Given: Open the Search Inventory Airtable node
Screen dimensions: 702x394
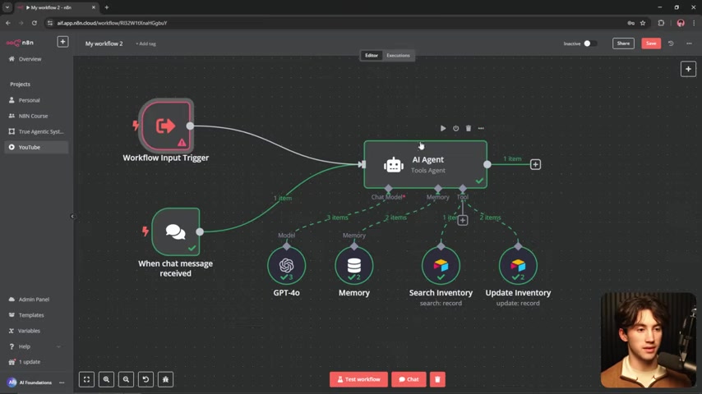Looking at the screenshot, I should point(441,266).
